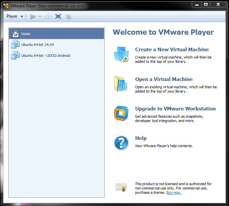229x206 pixels.
Task: Select the Ubuntu 64-bit 14.04 virtual machine
Action: (57, 45)
